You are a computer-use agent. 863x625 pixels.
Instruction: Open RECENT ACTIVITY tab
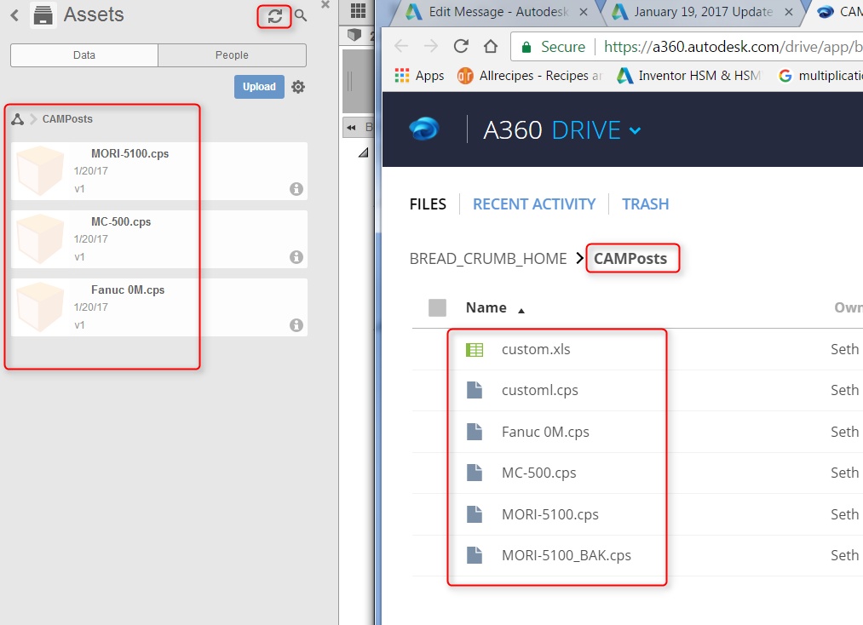click(x=534, y=204)
